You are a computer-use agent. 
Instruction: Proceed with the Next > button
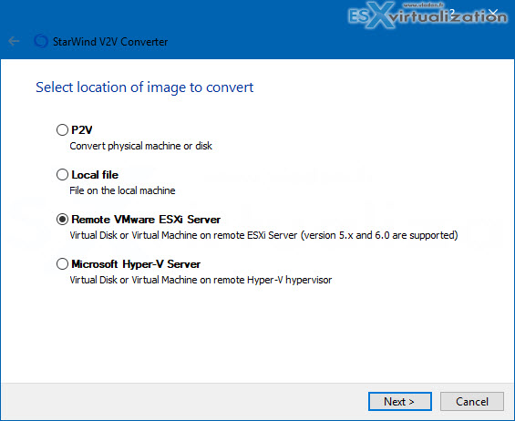tap(400, 401)
